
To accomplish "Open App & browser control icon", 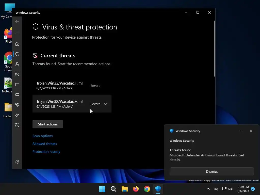I will tap(17, 85).
